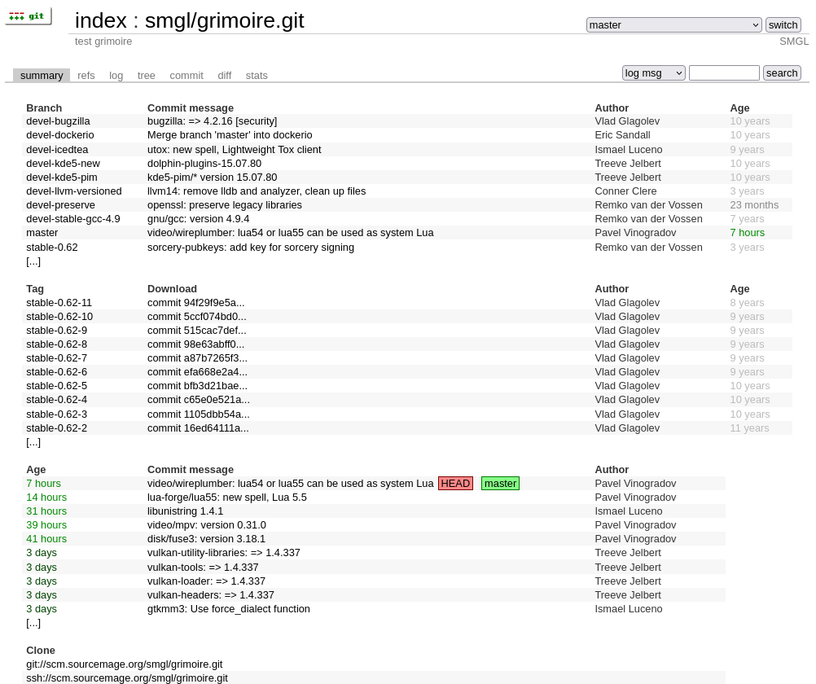Screen dimensions: 816x684
Task: Expand the full commit log with [...]
Action: pyautogui.click(x=33, y=623)
